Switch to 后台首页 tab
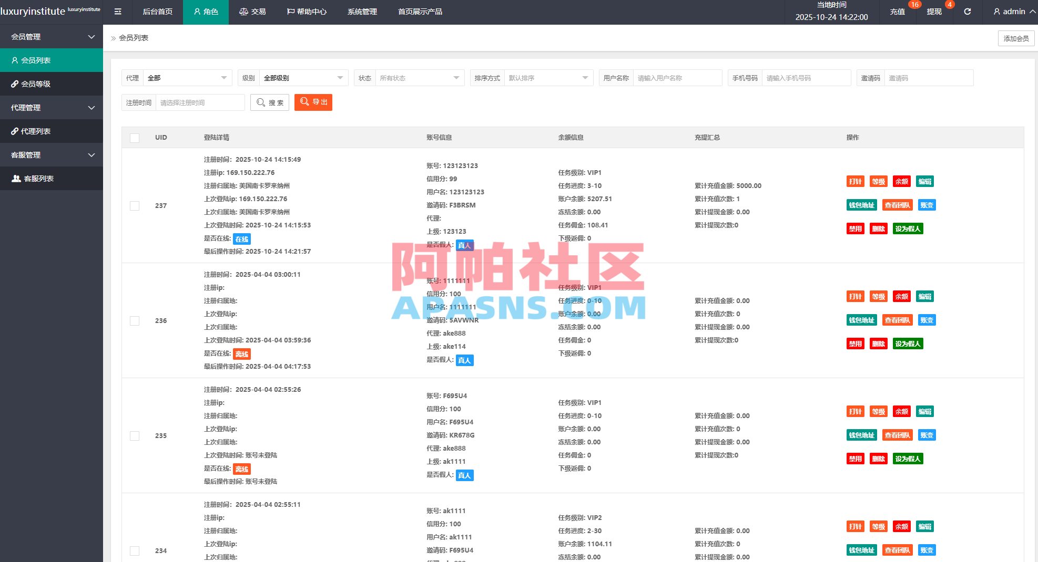The image size is (1038, 562). (157, 12)
